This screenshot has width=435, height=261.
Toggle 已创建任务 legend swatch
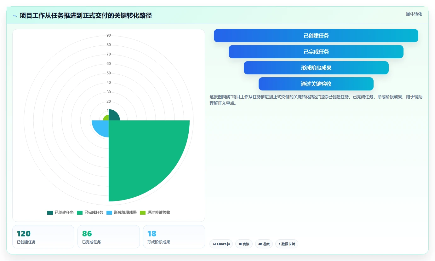(x=50, y=212)
